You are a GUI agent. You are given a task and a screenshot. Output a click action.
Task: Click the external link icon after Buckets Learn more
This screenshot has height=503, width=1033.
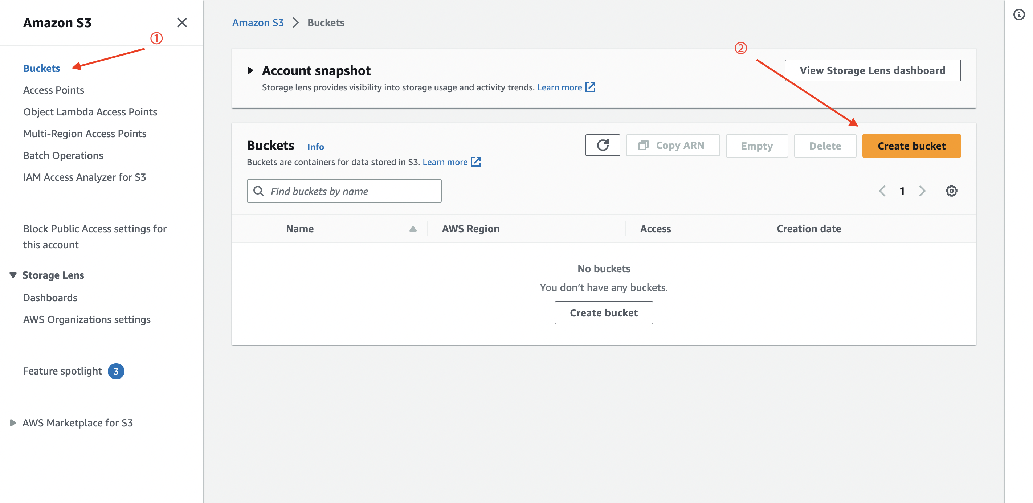476,162
